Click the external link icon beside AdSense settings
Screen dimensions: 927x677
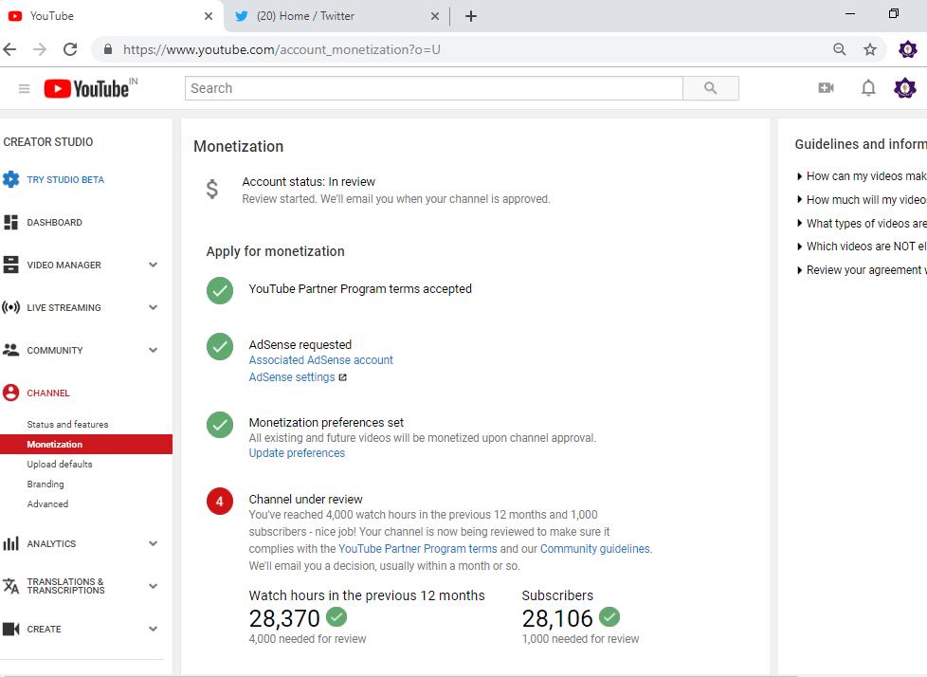click(342, 377)
